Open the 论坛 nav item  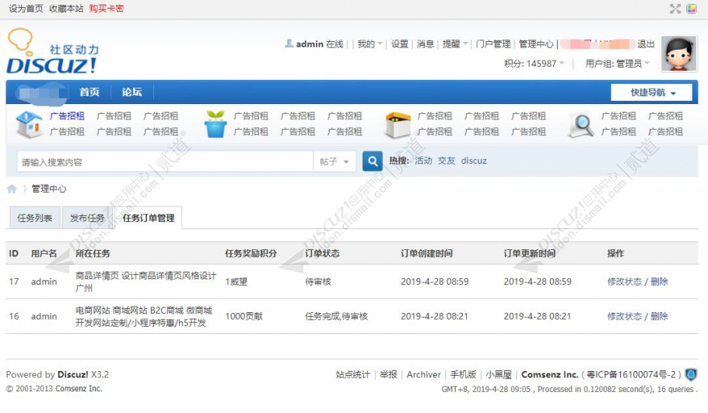pyautogui.click(x=131, y=92)
